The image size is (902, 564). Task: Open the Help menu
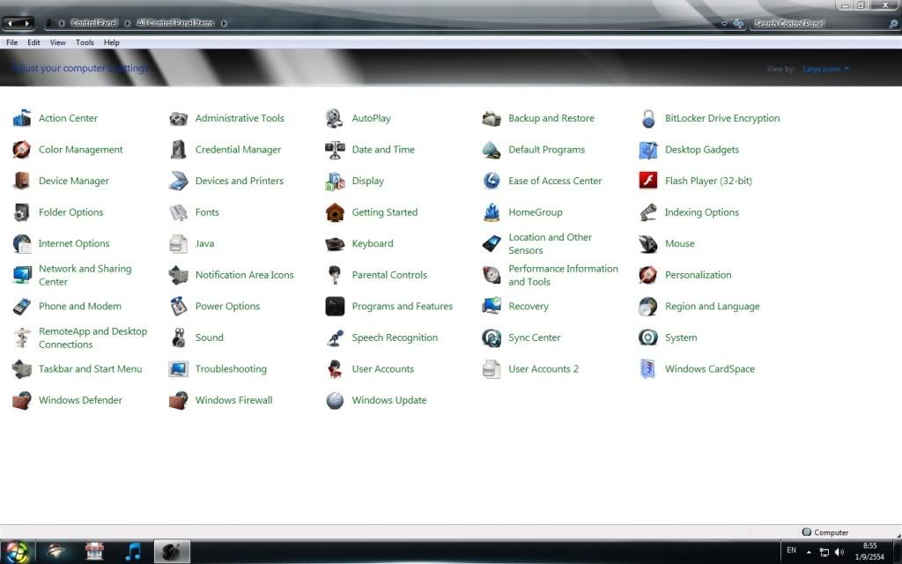pos(112,42)
